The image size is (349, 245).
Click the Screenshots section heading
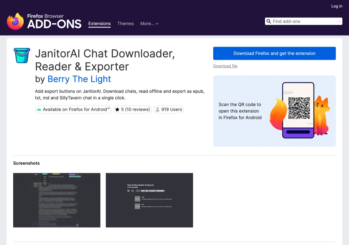click(x=26, y=163)
